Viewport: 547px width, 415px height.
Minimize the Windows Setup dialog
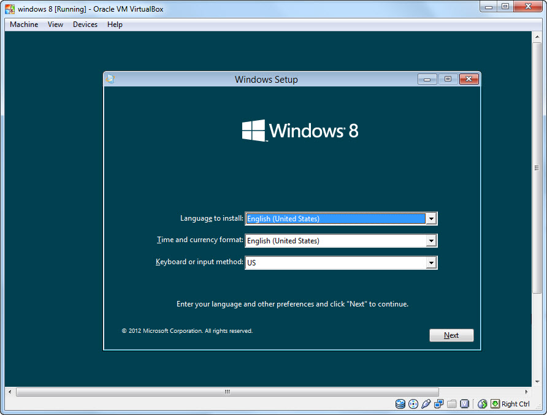(x=427, y=79)
